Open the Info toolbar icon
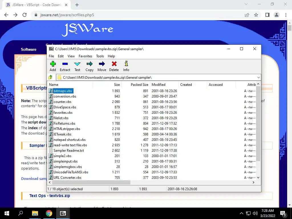This screenshot has width=292, height=219. point(126,64)
